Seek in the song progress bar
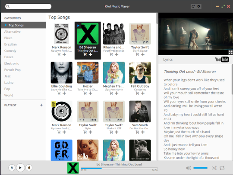The height and width of the screenshot is (175, 233). 119,169
